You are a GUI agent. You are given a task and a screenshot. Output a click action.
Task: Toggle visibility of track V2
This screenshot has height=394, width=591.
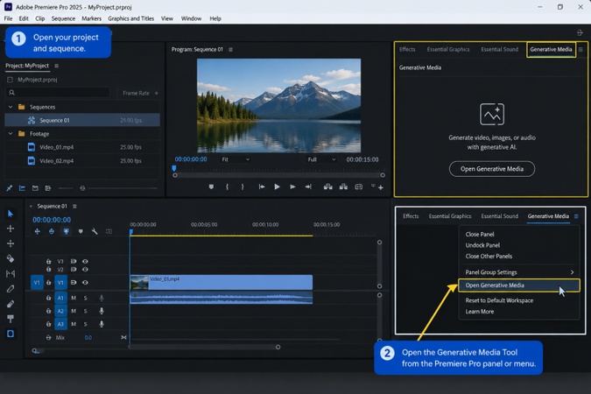click(85, 269)
